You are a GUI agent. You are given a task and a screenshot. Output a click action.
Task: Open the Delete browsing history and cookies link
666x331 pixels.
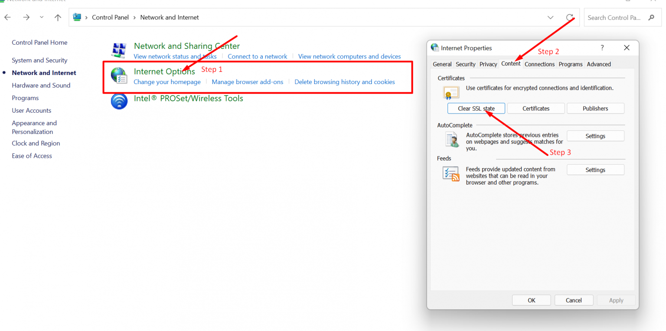tap(344, 82)
